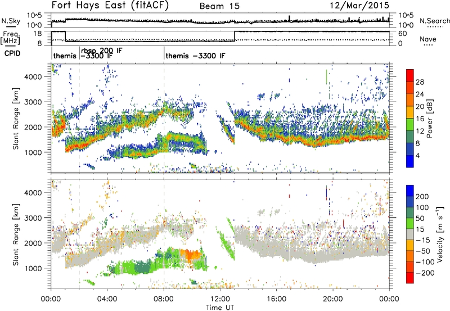The image size is (450, 311).
Task: Click the frequency step-up line at 13:00
Action: pyautogui.click(x=235, y=36)
